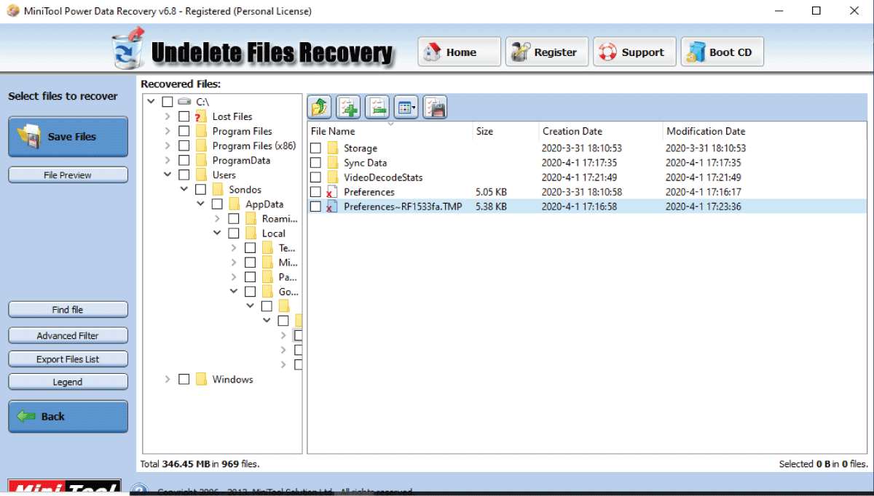Click the uncheck-all files toolbar icon
This screenshot has width=874, height=496.
click(x=377, y=107)
